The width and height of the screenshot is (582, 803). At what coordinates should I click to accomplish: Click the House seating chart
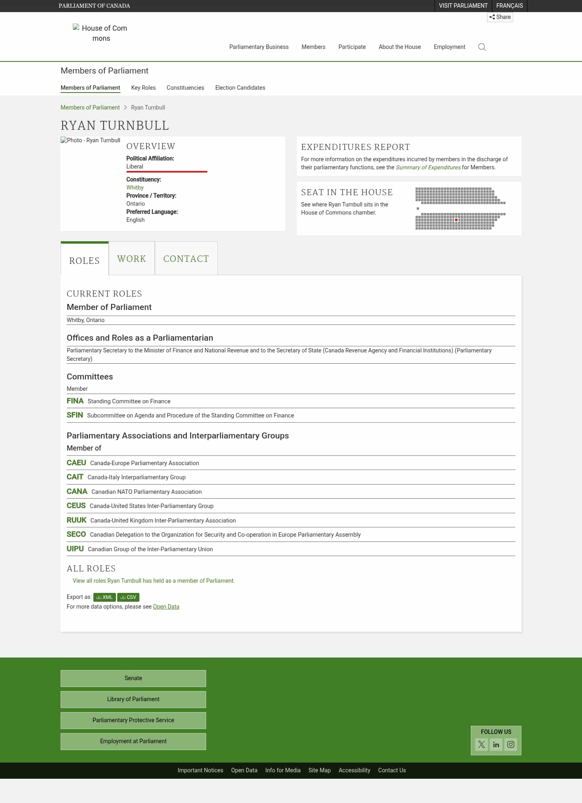[460, 209]
